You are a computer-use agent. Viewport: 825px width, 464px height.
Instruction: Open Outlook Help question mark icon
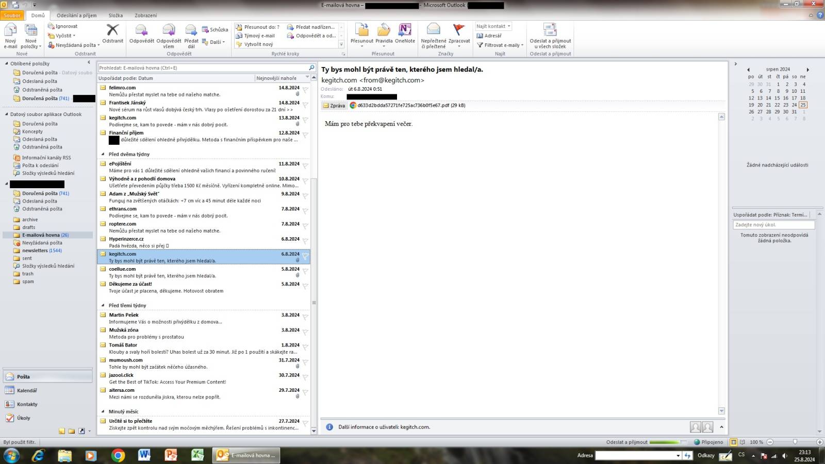click(820, 15)
